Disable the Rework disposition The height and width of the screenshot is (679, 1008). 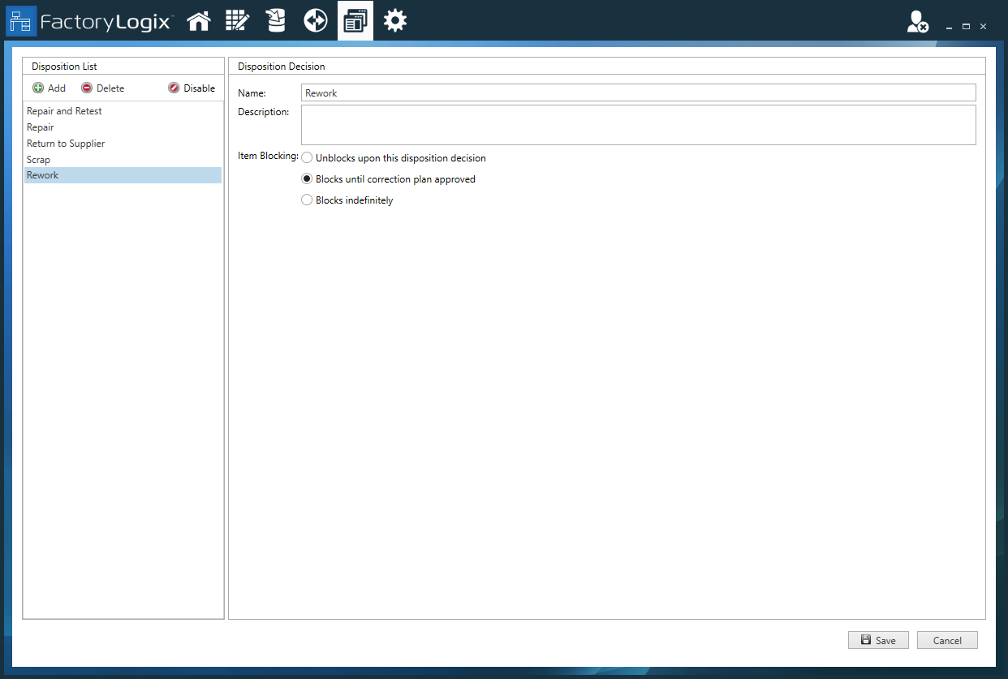click(192, 88)
